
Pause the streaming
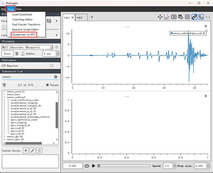point(17,53)
